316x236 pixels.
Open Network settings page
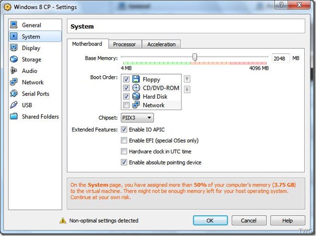click(35, 82)
